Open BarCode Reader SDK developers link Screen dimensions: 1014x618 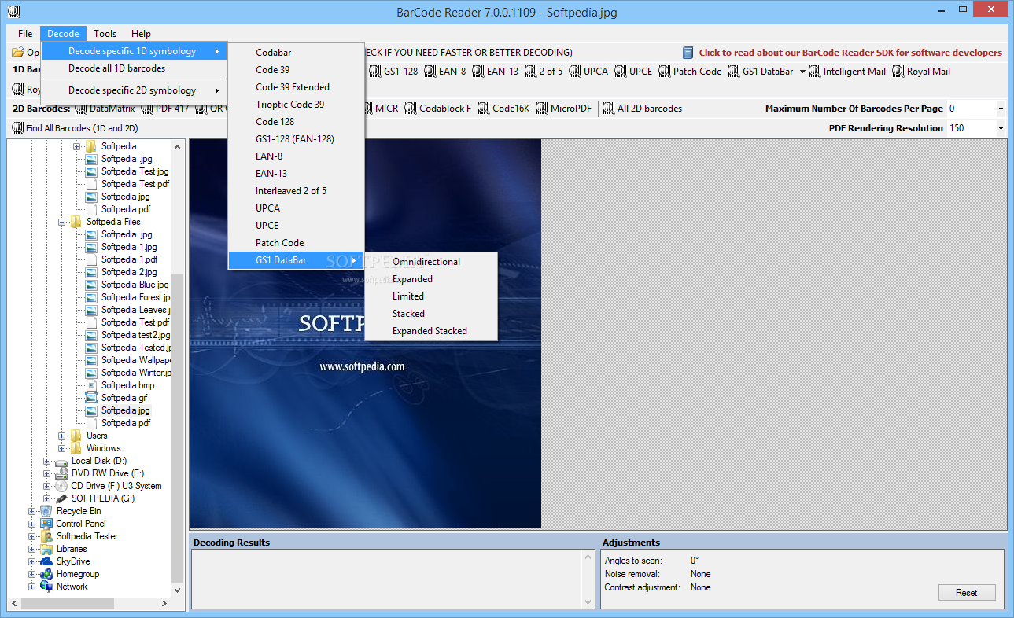850,53
